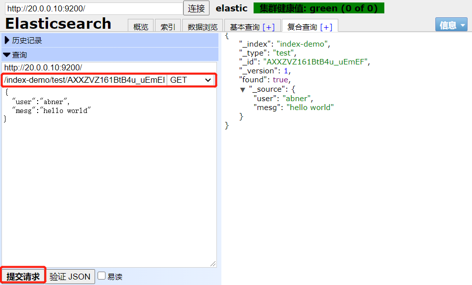Open the 数据浏览 tab
Screen dimensions: 472x285
(202, 27)
